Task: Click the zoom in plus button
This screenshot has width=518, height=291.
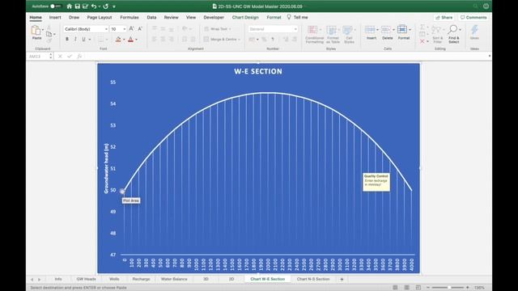Action: 467,288
